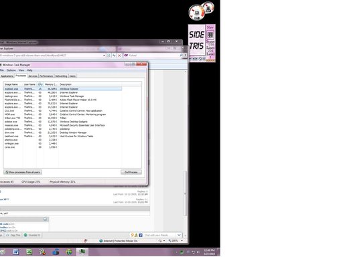Viewport: 343px width, 257px height.
Task: Click the large CPU meter gadget dial
Action: point(197,13)
